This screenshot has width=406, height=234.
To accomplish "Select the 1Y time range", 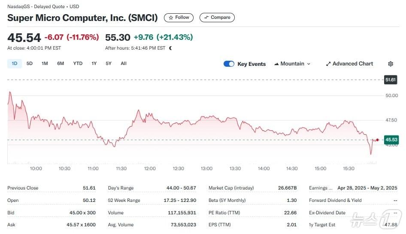I will click(94, 63).
